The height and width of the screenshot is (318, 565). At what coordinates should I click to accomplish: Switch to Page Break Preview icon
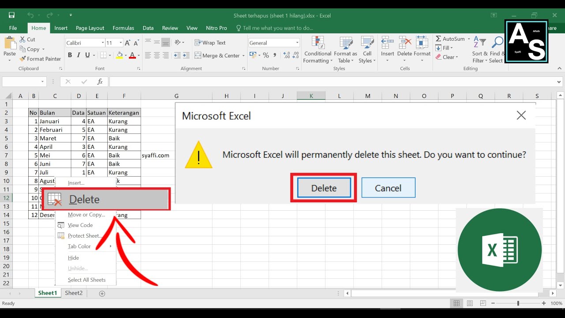click(x=483, y=303)
